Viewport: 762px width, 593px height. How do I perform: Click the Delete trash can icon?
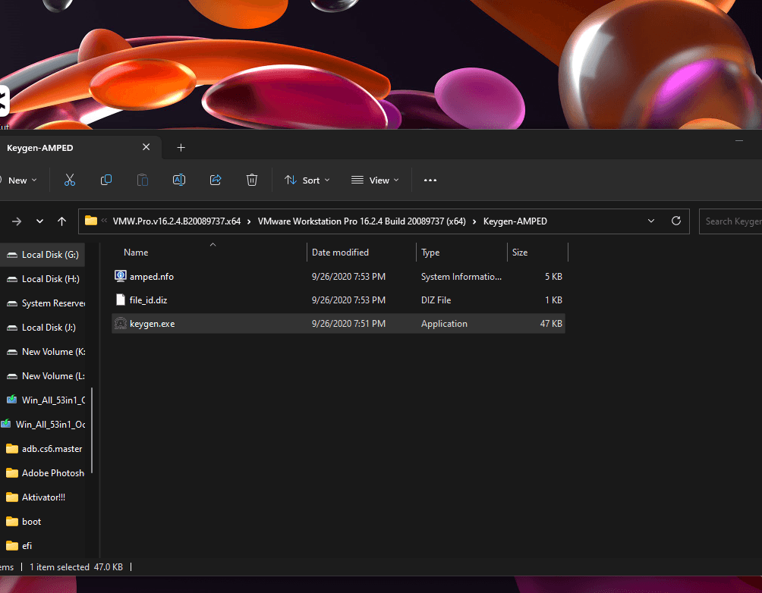(252, 180)
